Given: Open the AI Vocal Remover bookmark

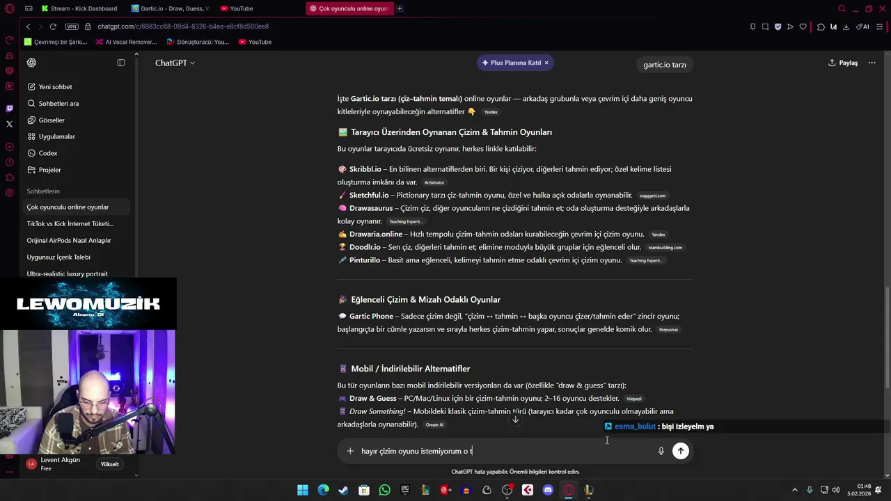Looking at the screenshot, I should 126,42.
